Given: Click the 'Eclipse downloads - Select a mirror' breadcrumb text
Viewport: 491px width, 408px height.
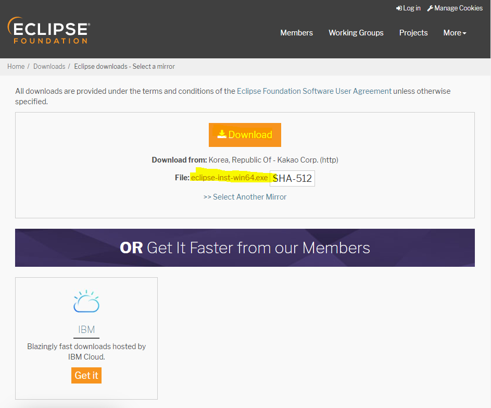Looking at the screenshot, I should pyautogui.click(x=124, y=66).
